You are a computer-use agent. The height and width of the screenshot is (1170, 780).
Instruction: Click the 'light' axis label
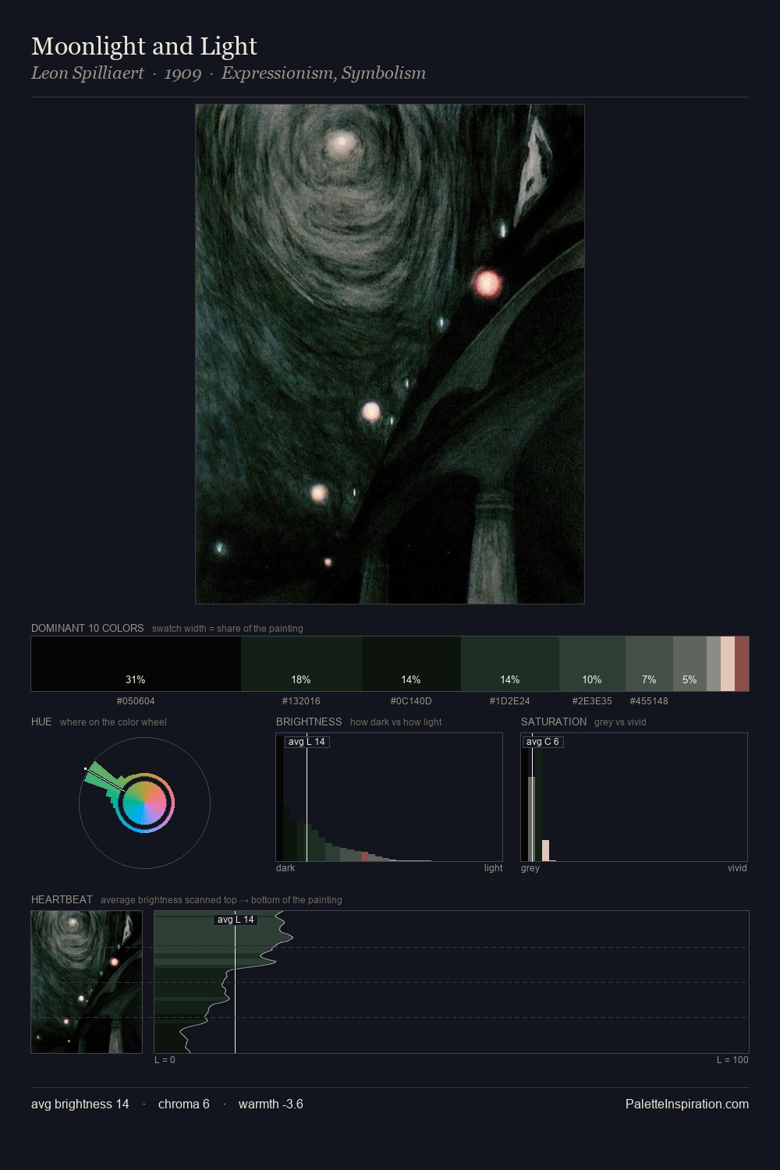point(493,868)
